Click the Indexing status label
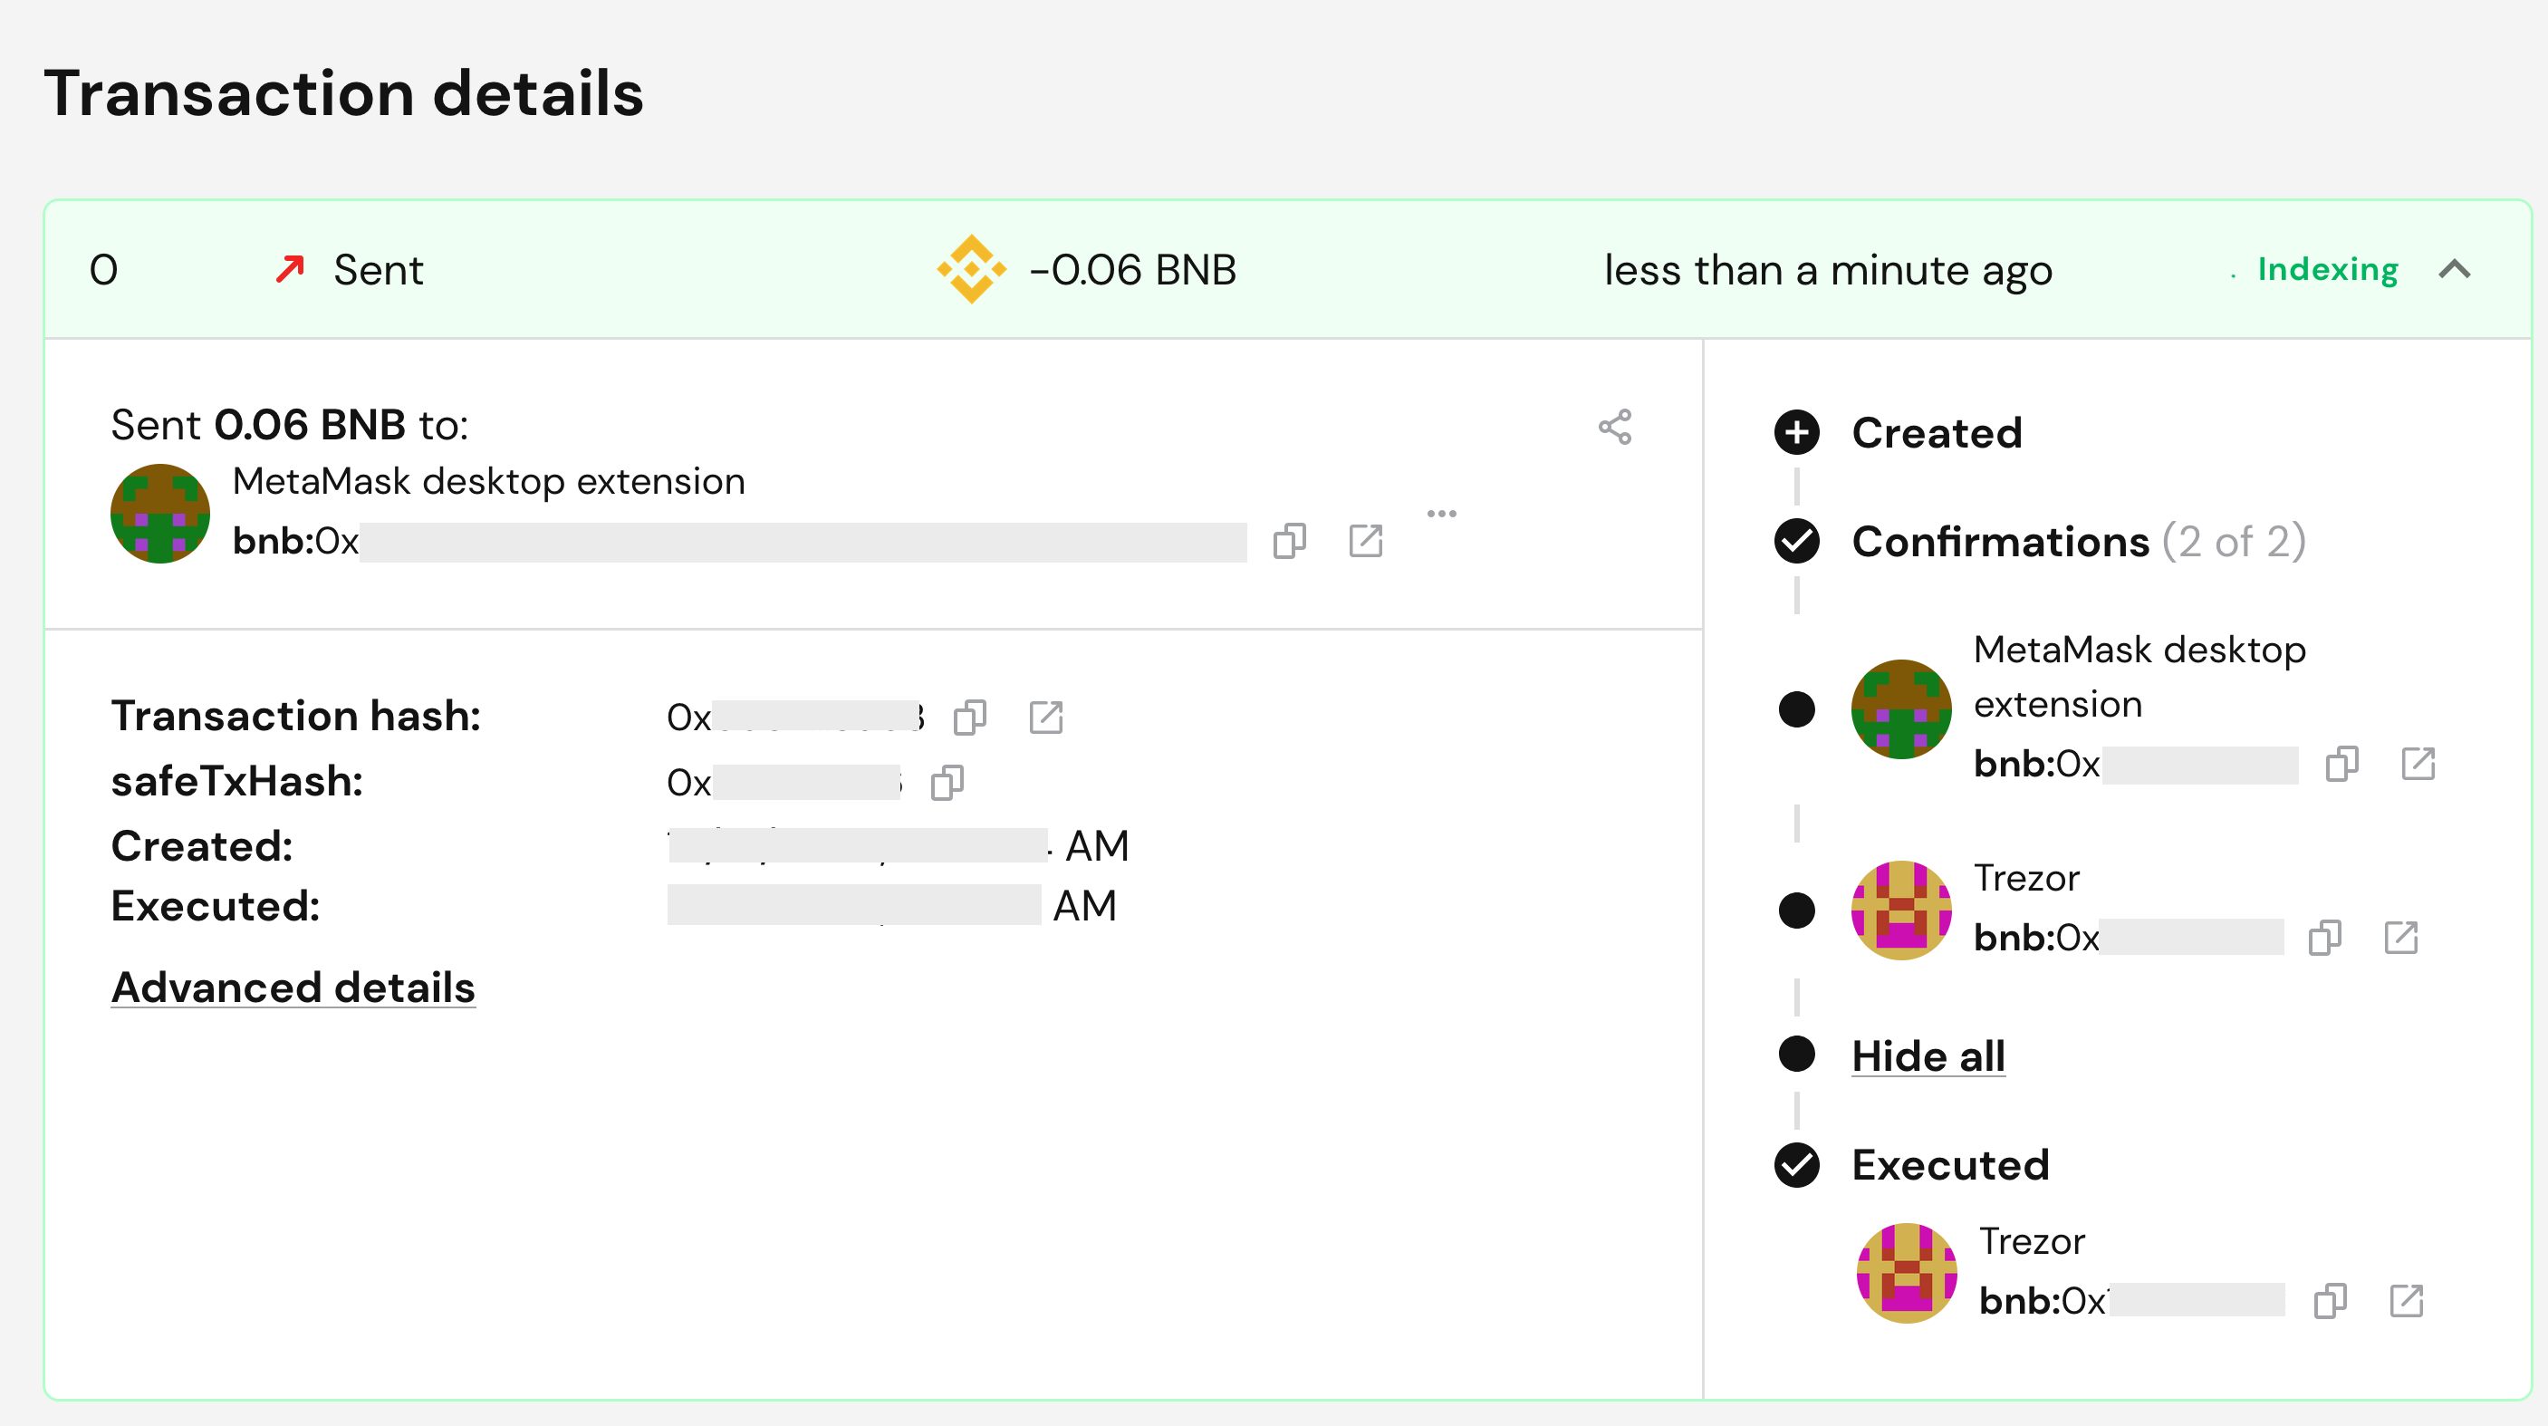2548x1426 pixels. click(2326, 269)
